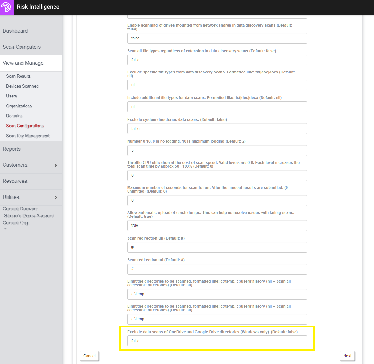
Task: Expand the Customers menu arrow
Action: click(x=56, y=165)
